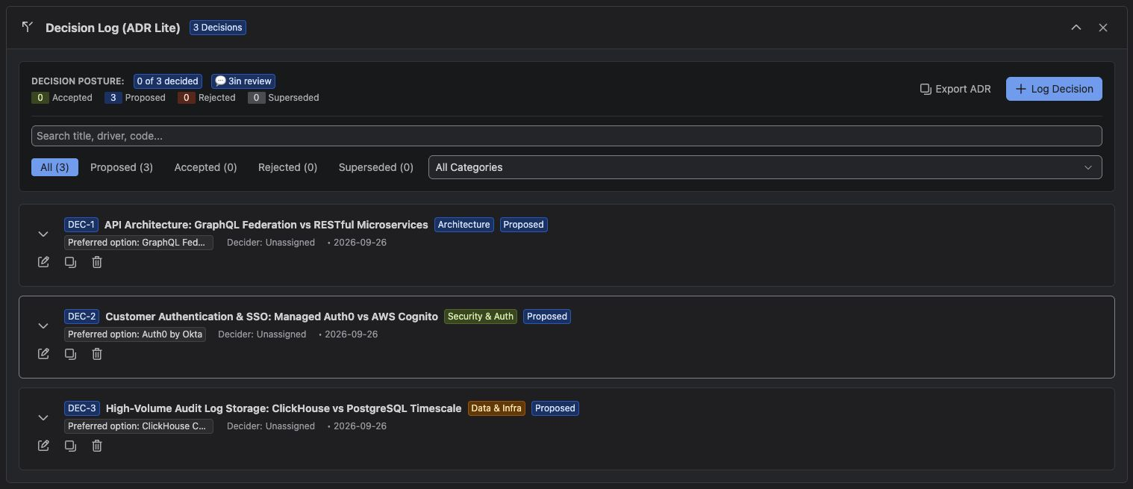Delete the DEC-3 Audit Log Storage decision
Screen dimensions: 1133x489
(x=97, y=446)
